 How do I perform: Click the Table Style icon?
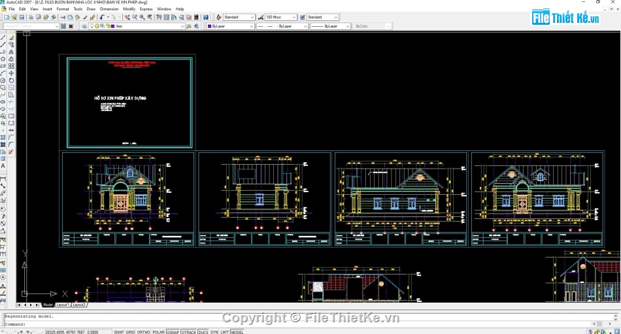(302, 17)
